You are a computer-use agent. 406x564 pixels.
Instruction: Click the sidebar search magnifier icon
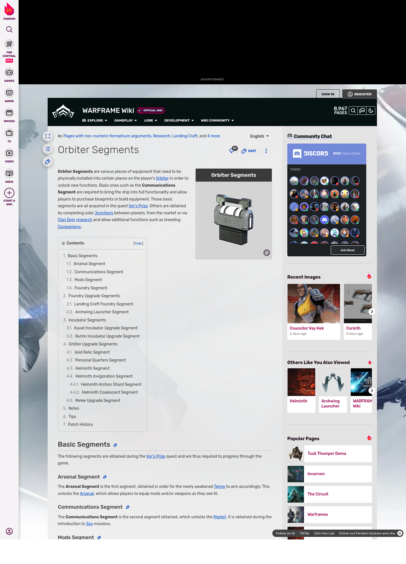point(9,29)
